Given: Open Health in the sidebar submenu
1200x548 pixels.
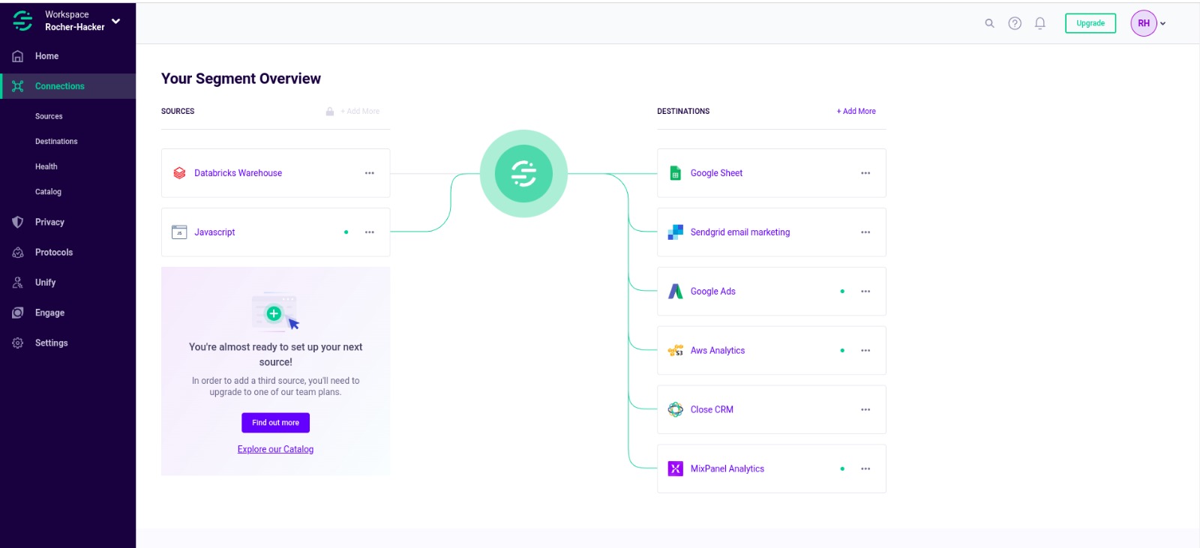Looking at the screenshot, I should (46, 166).
